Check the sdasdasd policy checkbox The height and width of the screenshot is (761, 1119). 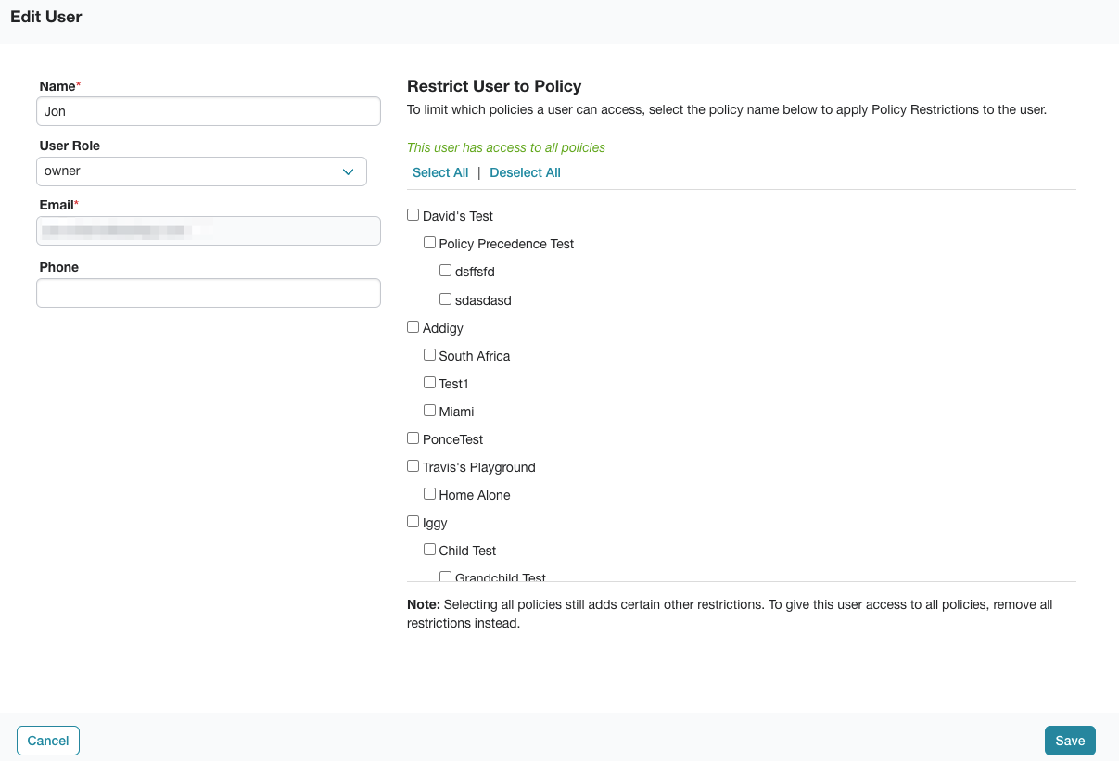[445, 298]
